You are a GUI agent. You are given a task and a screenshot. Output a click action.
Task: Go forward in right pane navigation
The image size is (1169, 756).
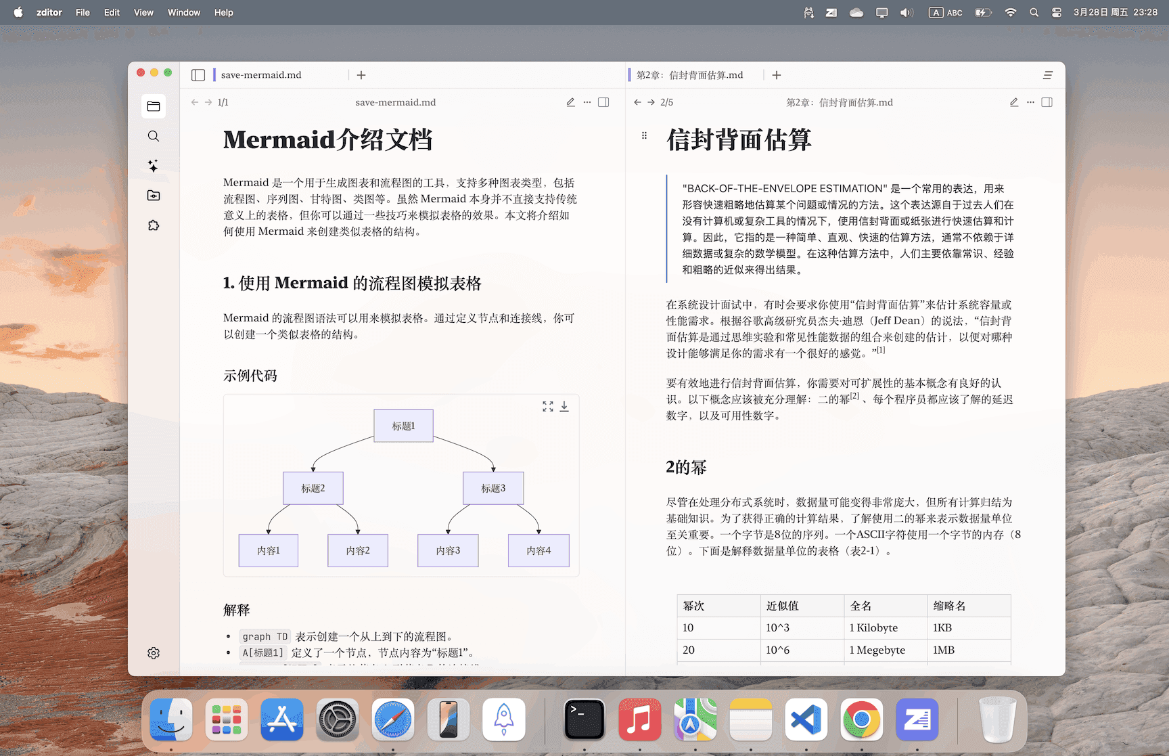(651, 102)
